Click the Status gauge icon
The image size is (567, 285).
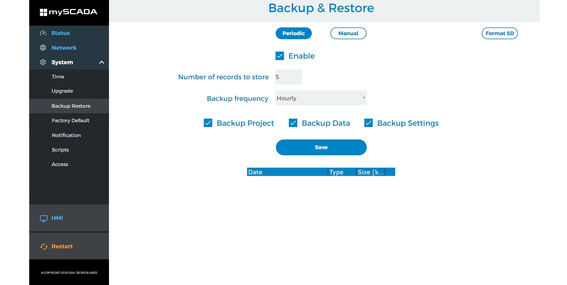click(43, 33)
